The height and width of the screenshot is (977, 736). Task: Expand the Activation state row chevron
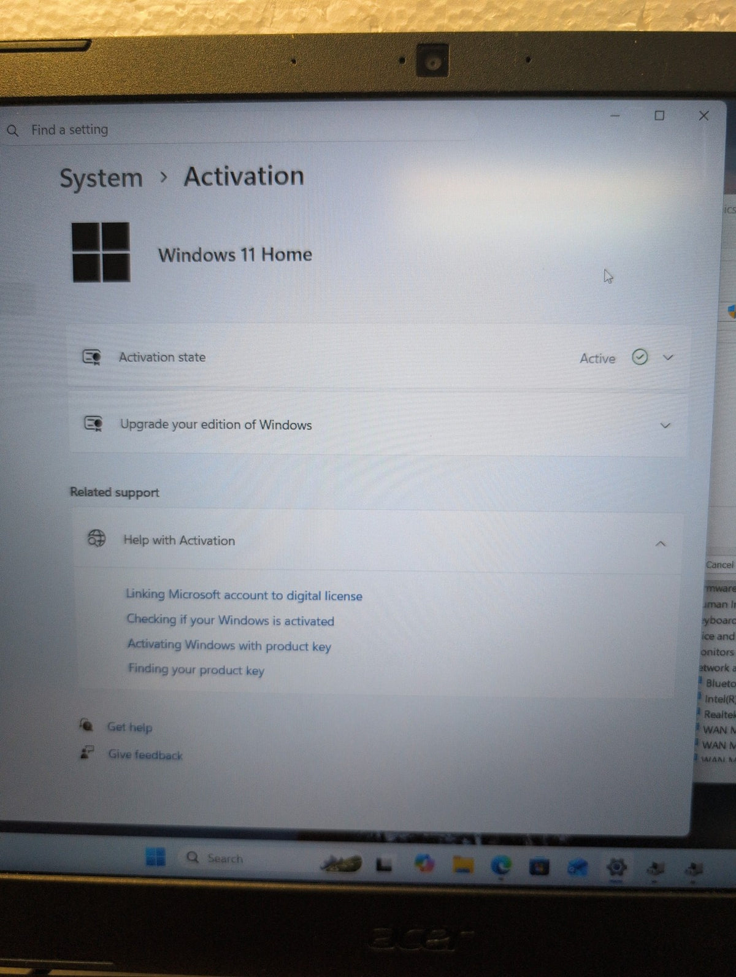(668, 358)
